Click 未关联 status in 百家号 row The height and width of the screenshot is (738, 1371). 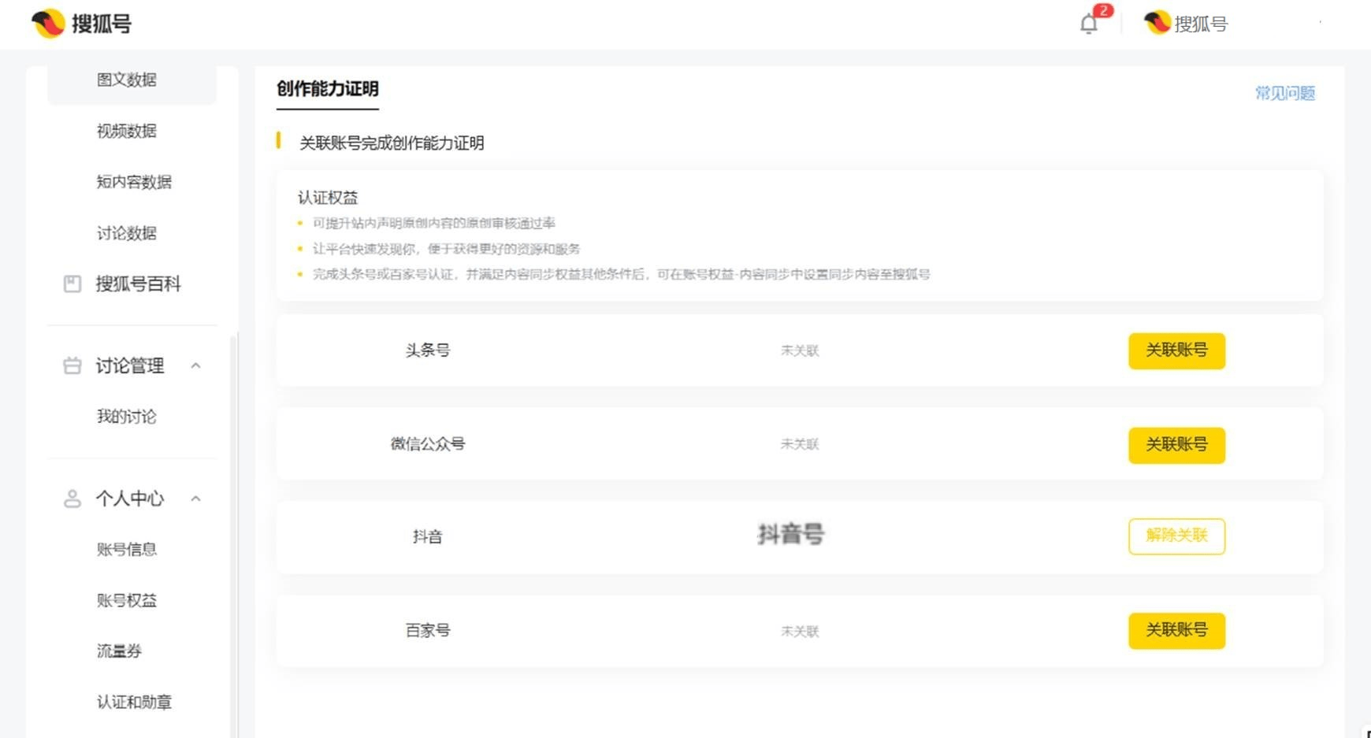point(800,631)
